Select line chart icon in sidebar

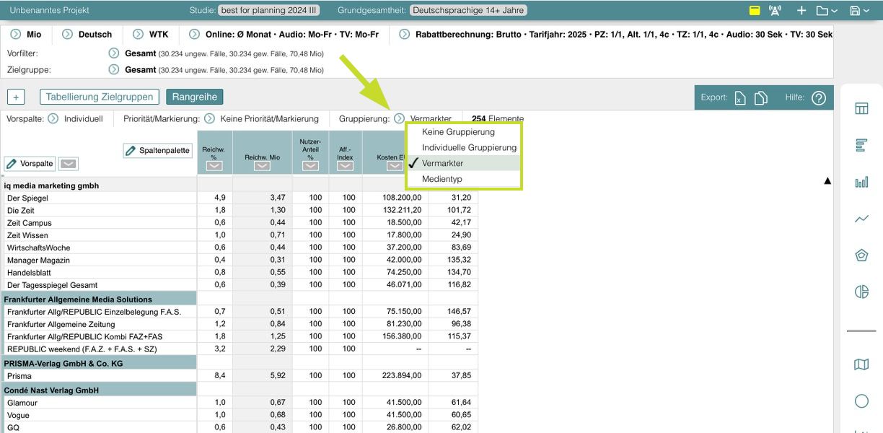[x=861, y=219]
